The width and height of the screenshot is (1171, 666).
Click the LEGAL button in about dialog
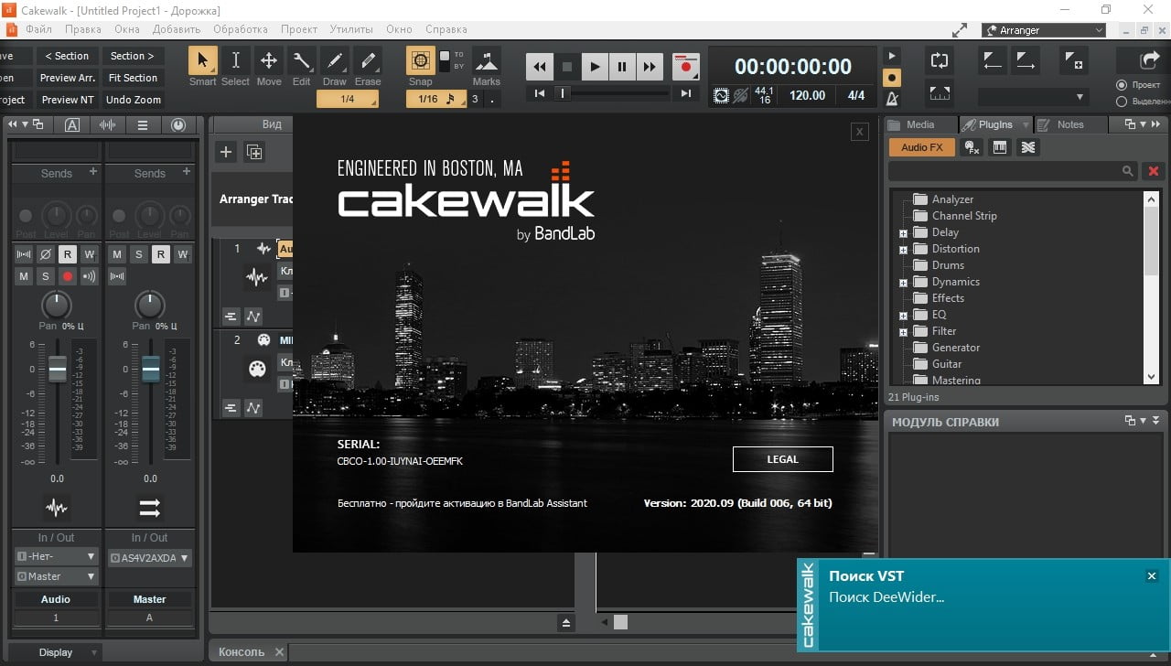782,459
